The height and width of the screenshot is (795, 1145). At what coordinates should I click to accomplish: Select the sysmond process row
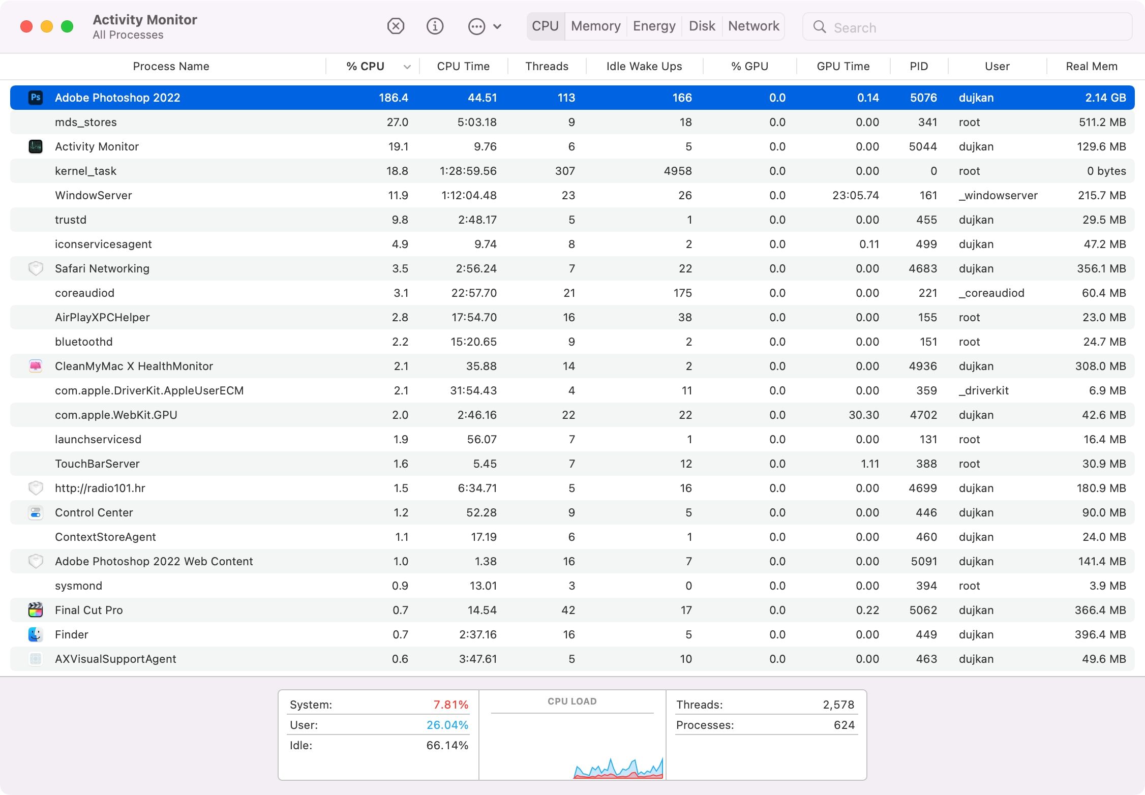(573, 586)
